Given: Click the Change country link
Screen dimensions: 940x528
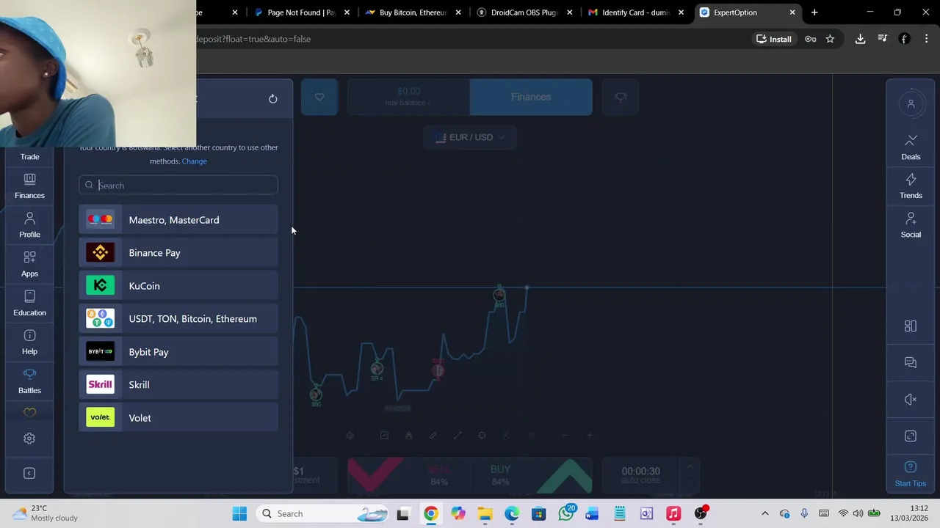Looking at the screenshot, I should 194,161.
